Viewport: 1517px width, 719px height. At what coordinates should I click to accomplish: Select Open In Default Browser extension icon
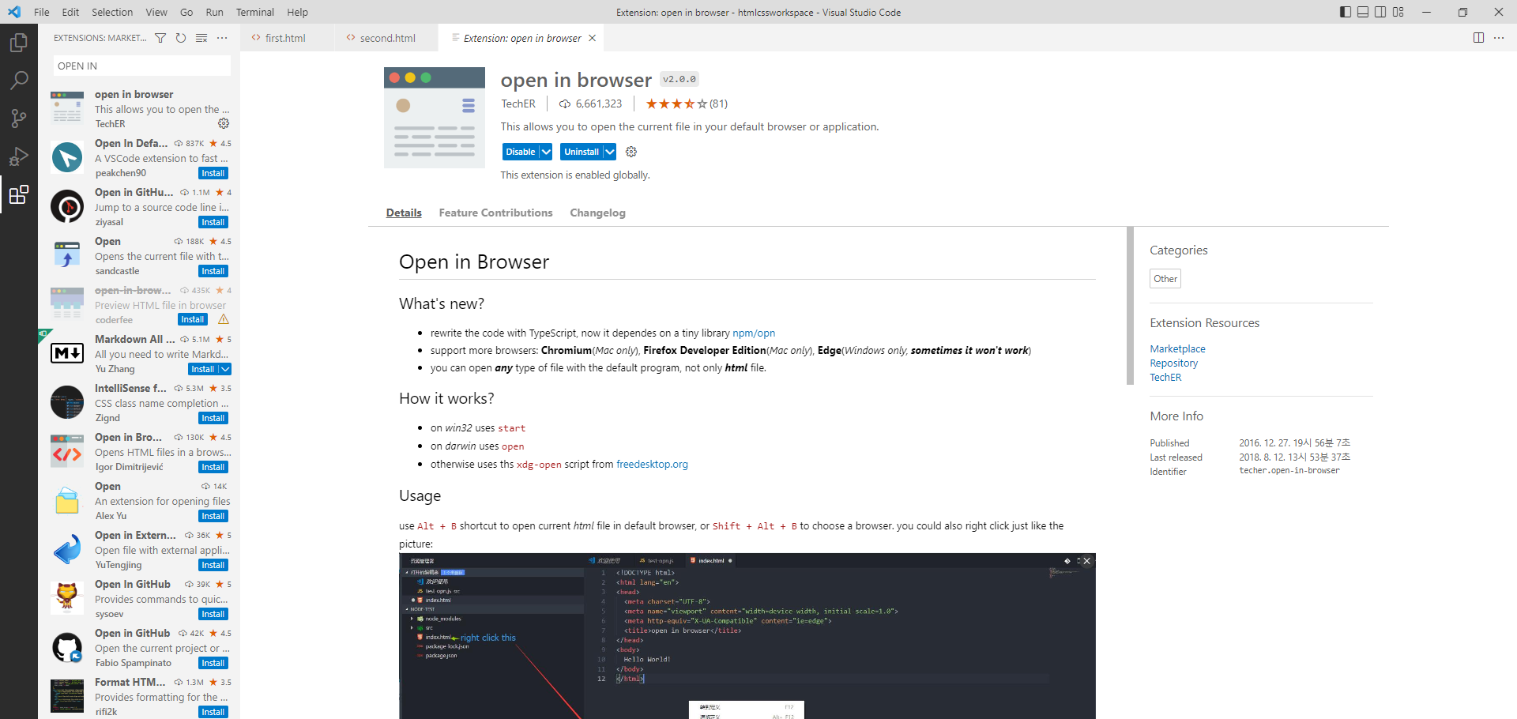point(67,157)
